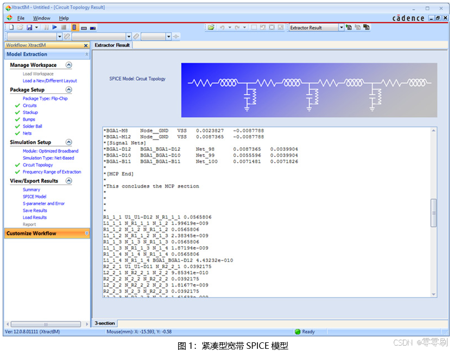
Task: Click the Load Results link
Action: [x=35, y=218]
